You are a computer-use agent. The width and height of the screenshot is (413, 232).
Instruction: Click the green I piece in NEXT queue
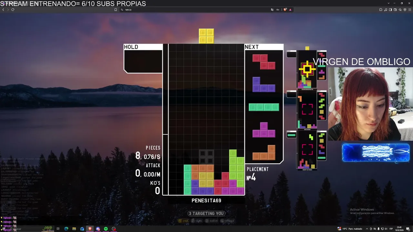tap(264, 107)
